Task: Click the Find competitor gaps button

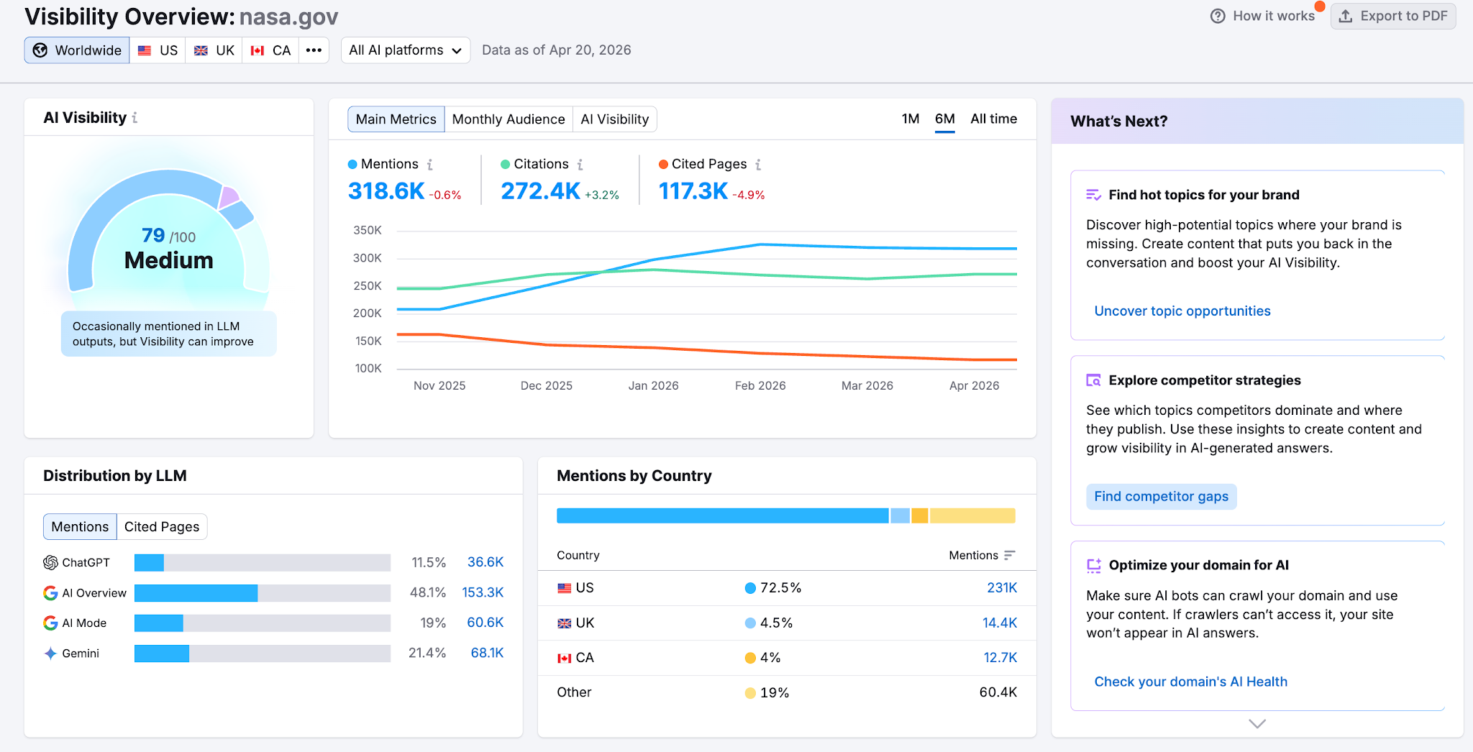Action: click(x=1160, y=496)
